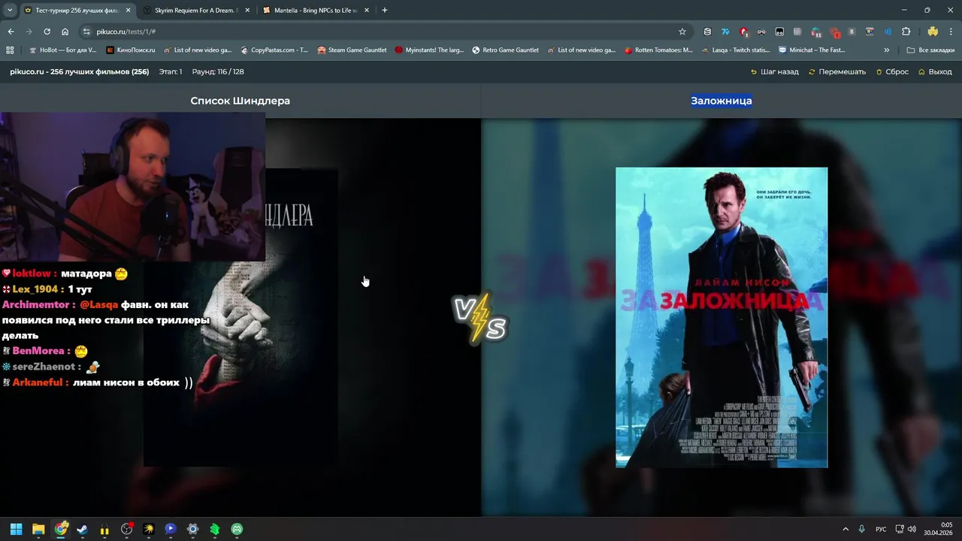Viewport: 962px width, 541px height.
Task: Open the Lasqa - Twitch statistics bookmark
Action: (x=736, y=50)
